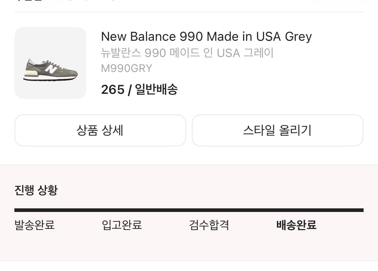Click the 스타일 올리기 upload style button
Viewport: 378px width, 271px height.
coord(277,130)
